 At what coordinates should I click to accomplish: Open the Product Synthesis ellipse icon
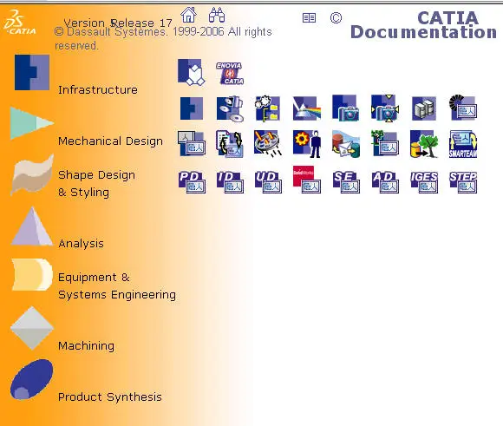tap(31, 379)
